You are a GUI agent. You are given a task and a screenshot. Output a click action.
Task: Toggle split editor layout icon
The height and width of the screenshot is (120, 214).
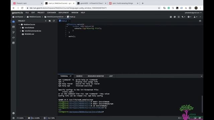point(200,21)
